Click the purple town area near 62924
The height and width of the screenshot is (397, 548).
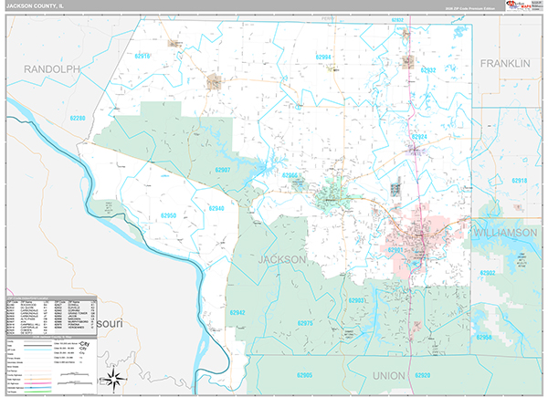[x=416, y=151]
